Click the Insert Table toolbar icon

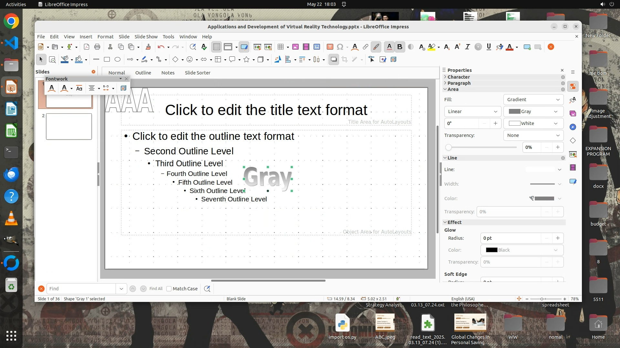click(x=281, y=47)
